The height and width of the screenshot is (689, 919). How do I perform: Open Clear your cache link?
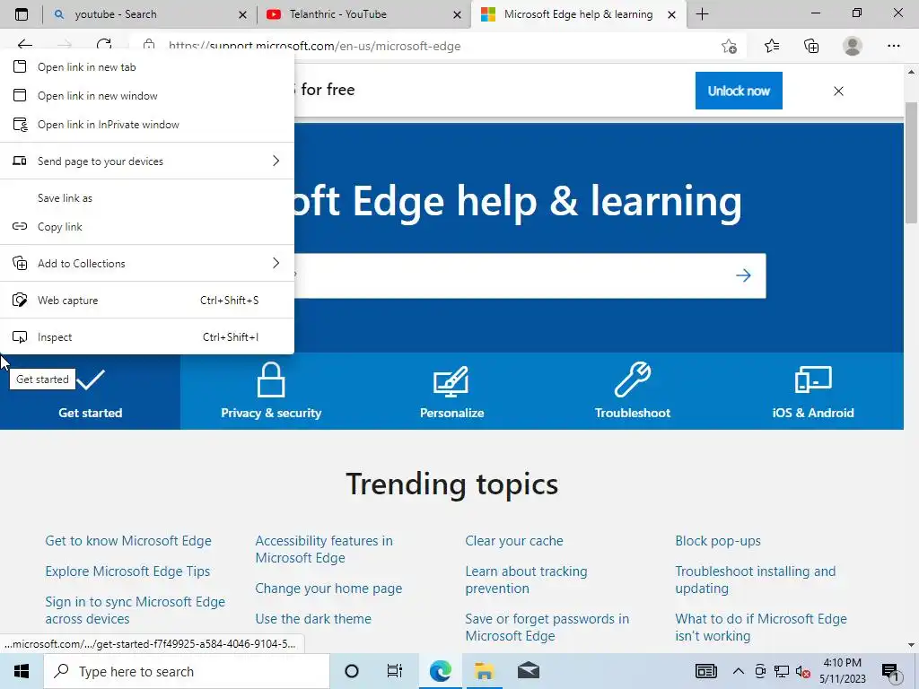coord(514,541)
